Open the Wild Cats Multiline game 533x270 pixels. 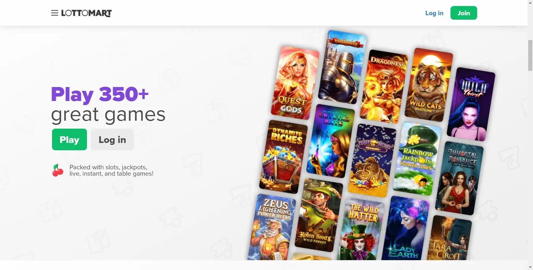[429, 85]
